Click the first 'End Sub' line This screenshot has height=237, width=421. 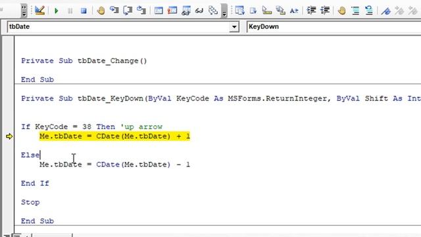coord(37,80)
